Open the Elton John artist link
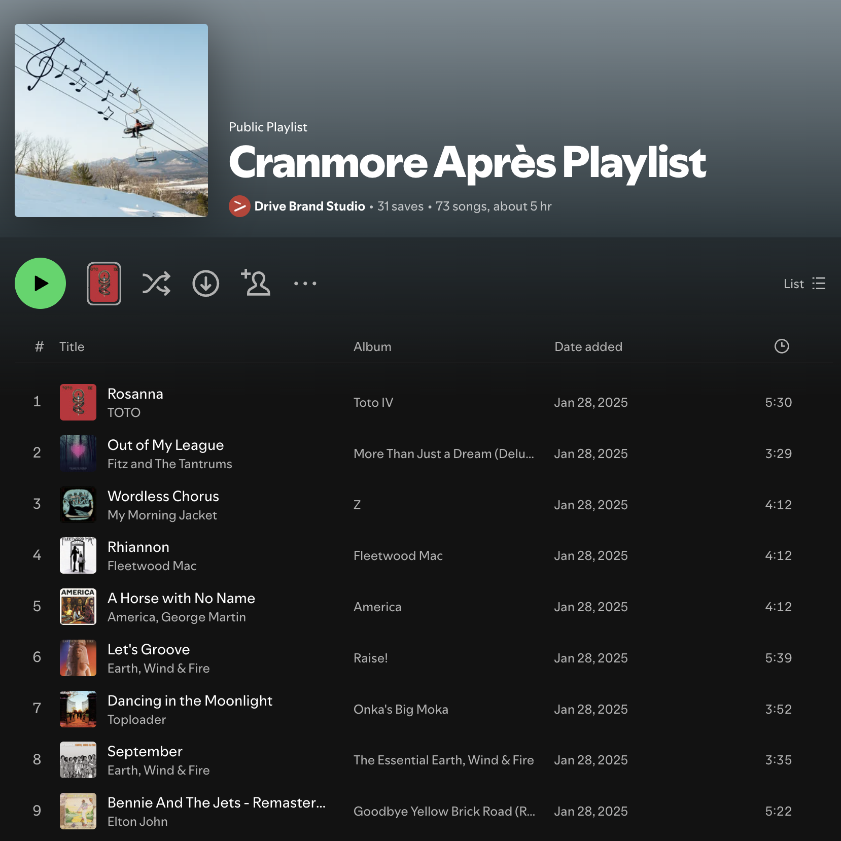 137,822
